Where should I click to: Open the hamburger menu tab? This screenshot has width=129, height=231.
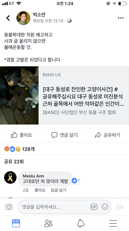(113, 223)
